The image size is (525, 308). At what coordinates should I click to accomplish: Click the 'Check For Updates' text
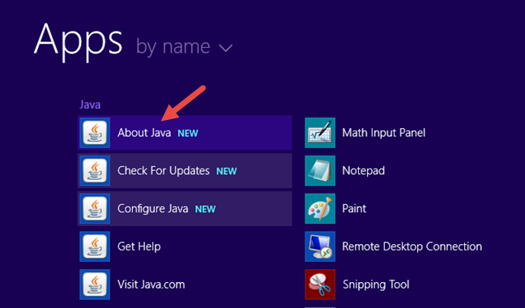164,171
